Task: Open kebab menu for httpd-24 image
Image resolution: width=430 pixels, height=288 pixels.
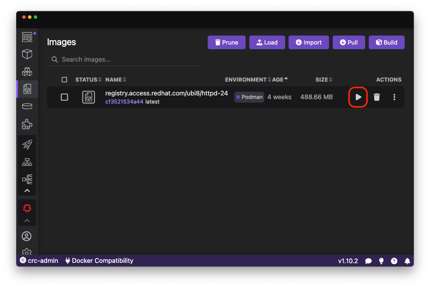Action: 394,97
